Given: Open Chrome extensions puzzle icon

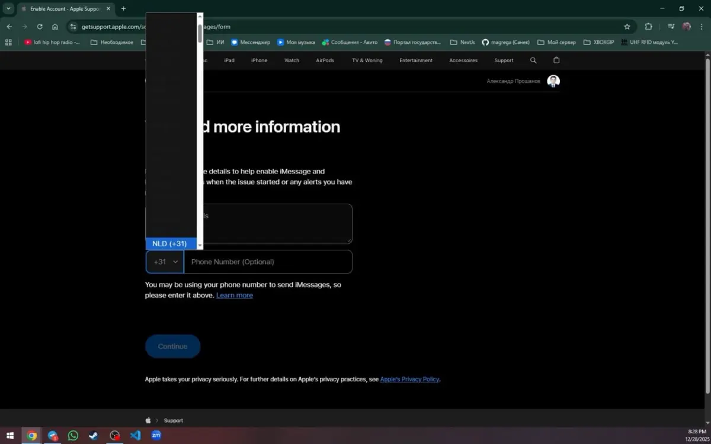Looking at the screenshot, I should point(648,27).
